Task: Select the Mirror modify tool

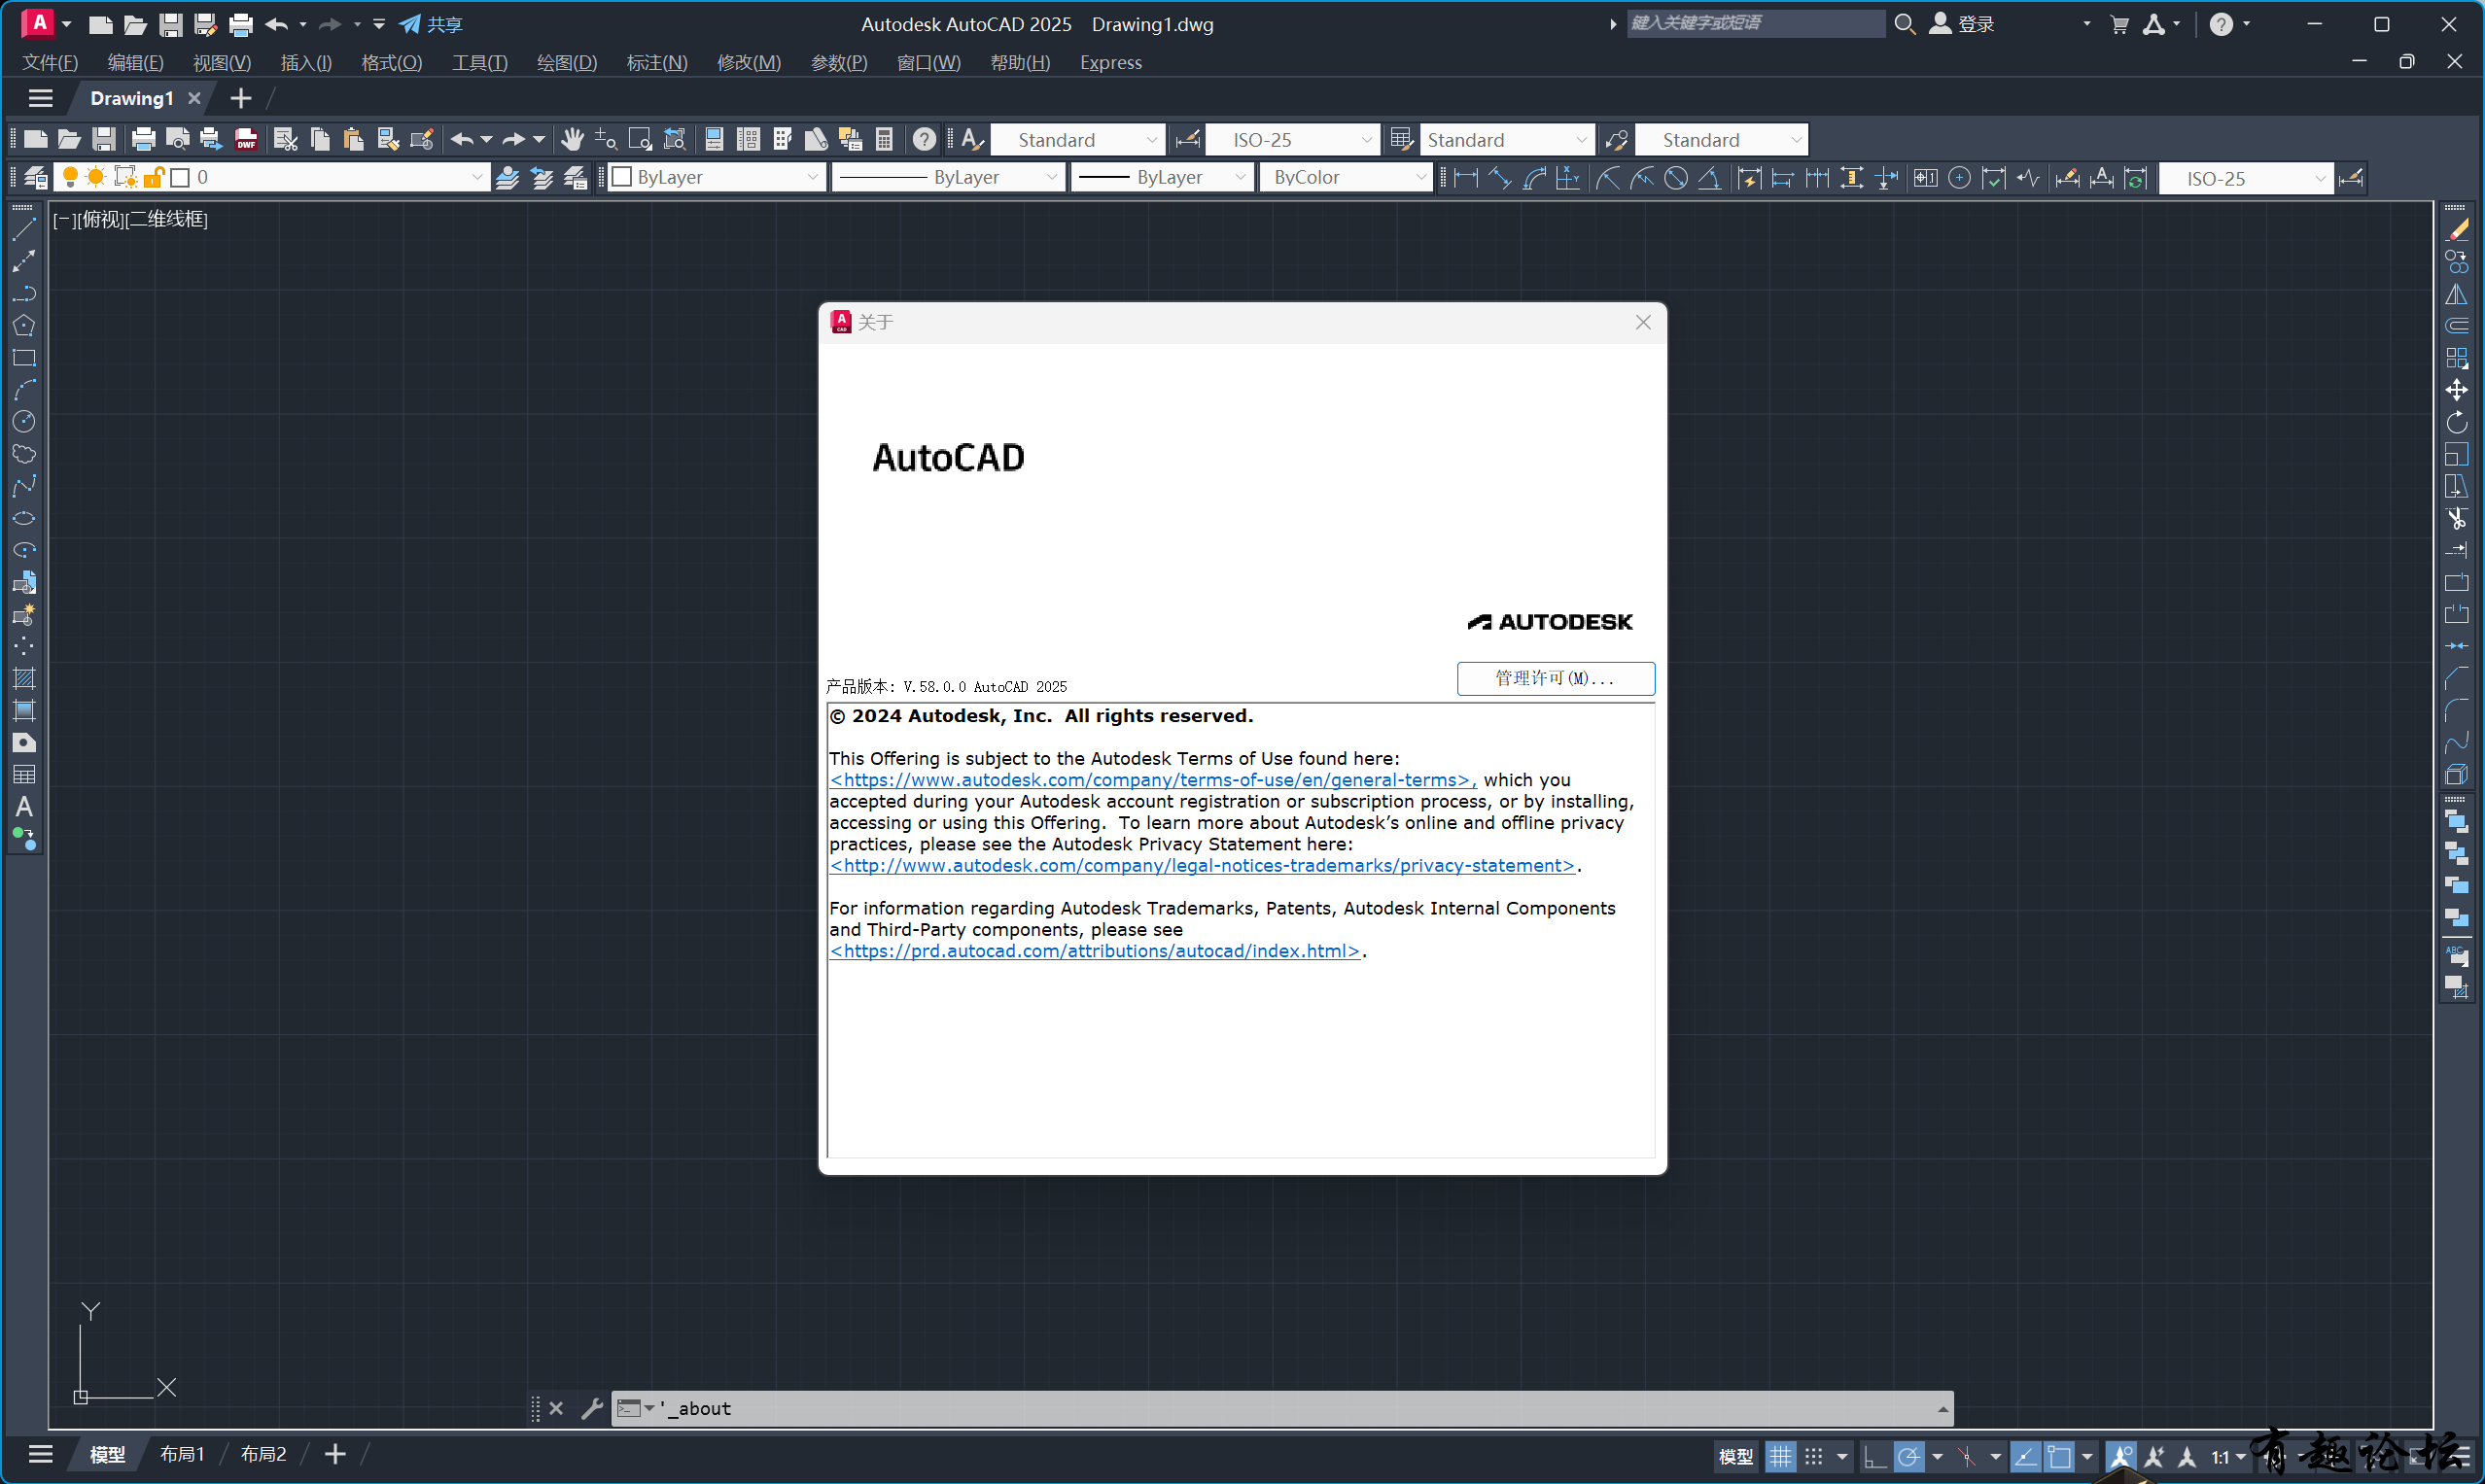Action: tap(2457, 294)
